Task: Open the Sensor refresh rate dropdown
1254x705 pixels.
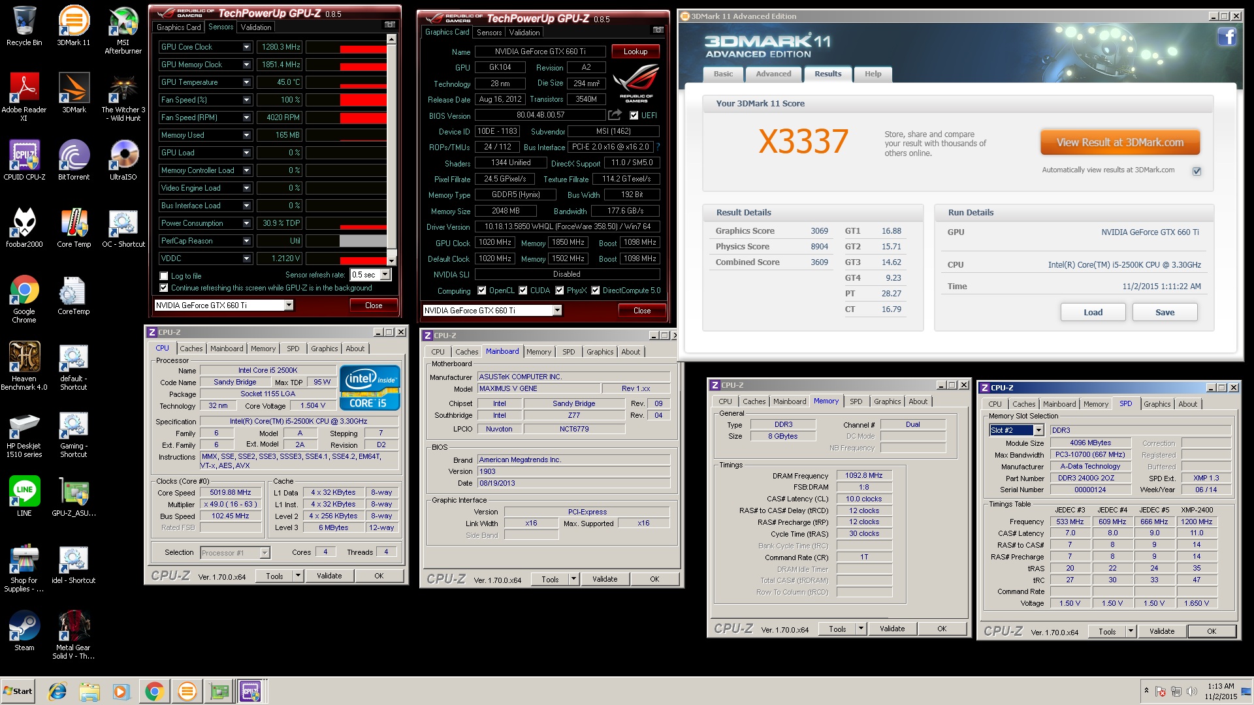Action: (385, 275)
